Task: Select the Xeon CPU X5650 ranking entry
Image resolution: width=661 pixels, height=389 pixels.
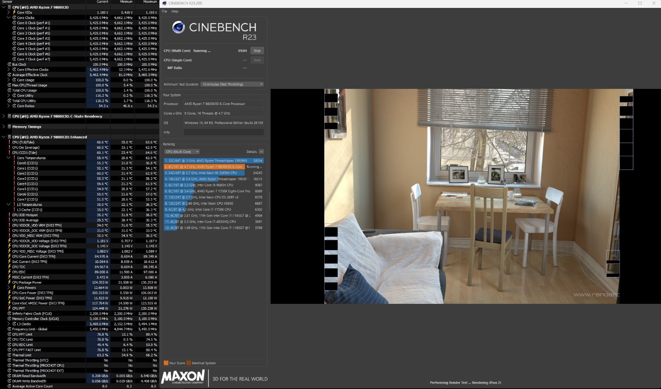Action: coord(214,203)
